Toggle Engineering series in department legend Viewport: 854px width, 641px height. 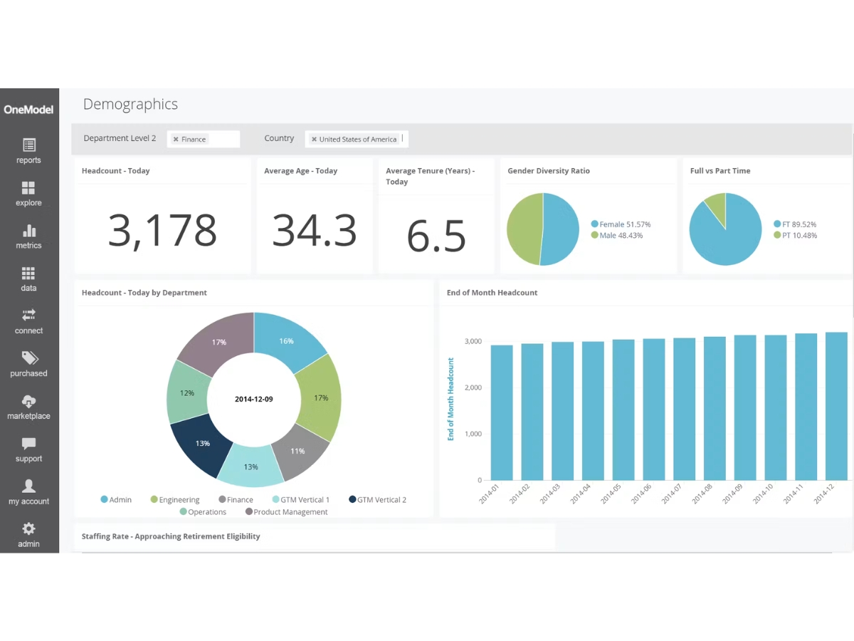tap(175, 500)
